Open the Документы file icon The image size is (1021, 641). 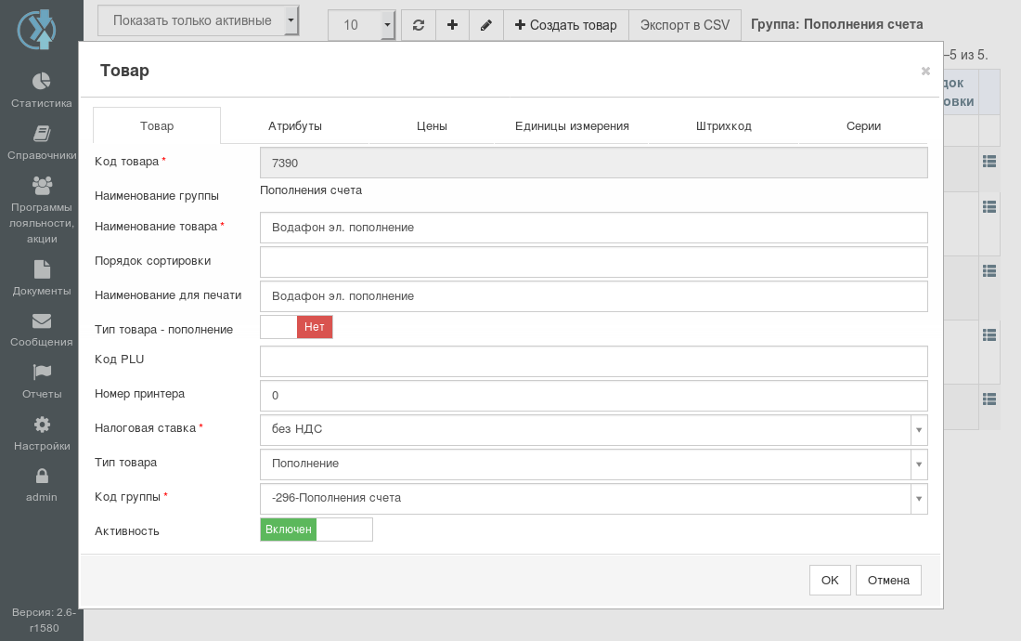point(42,269)
